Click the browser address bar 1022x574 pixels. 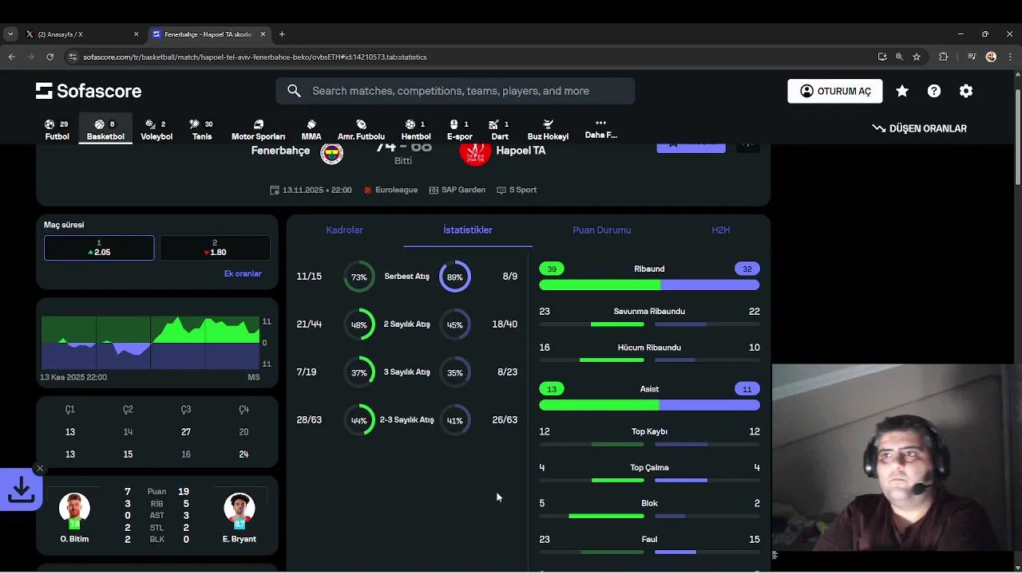click(x=471, y=57)
